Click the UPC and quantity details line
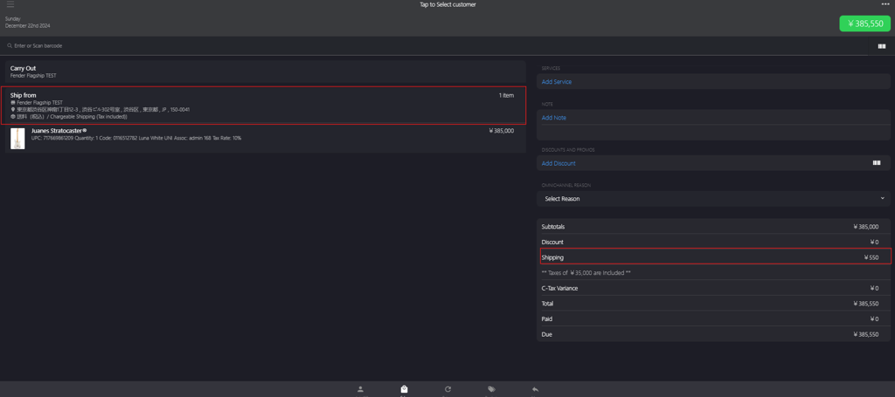 click(x=136, y=139)
